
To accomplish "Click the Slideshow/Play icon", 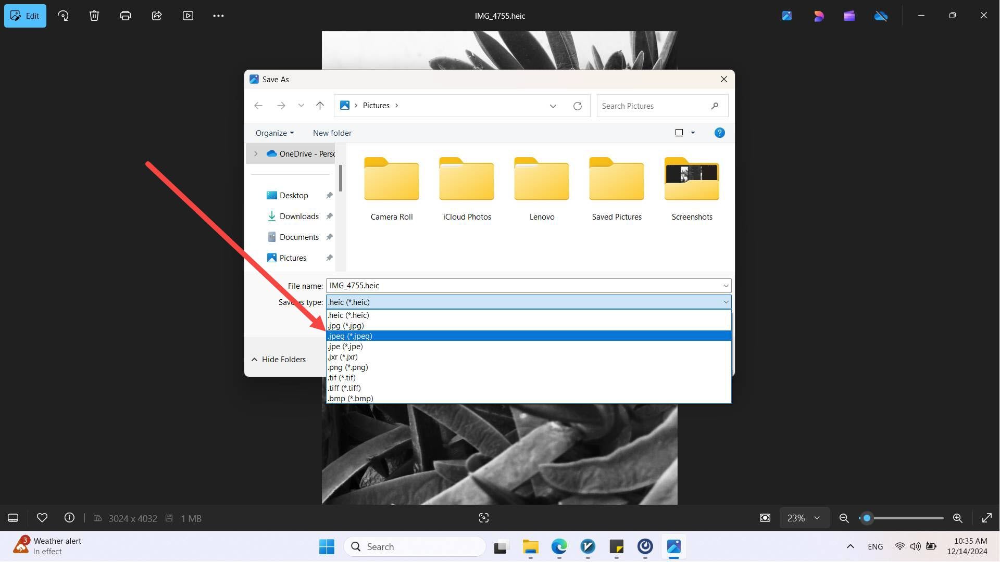I will (x=187, y=15).
